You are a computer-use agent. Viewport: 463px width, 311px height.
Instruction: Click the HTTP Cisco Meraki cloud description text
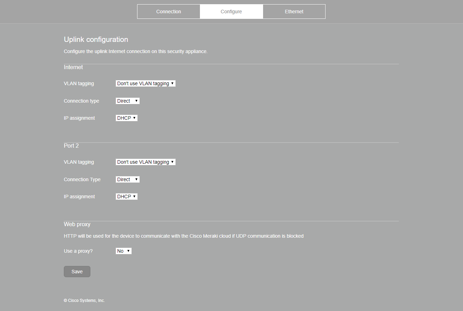pyautogui.click(x=184, y=236)
